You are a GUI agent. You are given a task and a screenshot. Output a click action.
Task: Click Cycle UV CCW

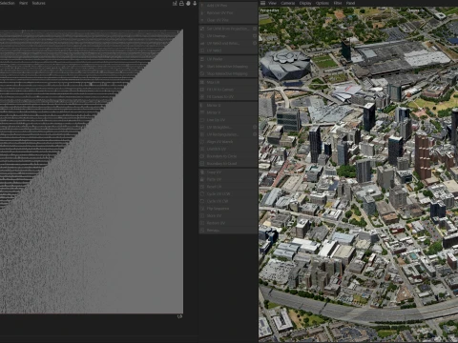coord(228,193)
